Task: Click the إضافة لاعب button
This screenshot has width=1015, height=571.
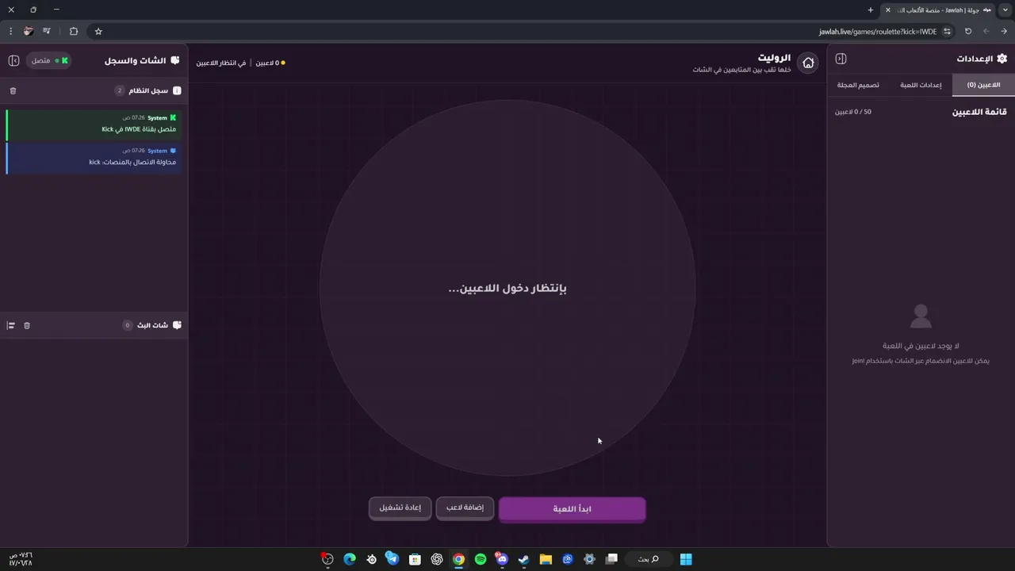Action: pos(465,508)
